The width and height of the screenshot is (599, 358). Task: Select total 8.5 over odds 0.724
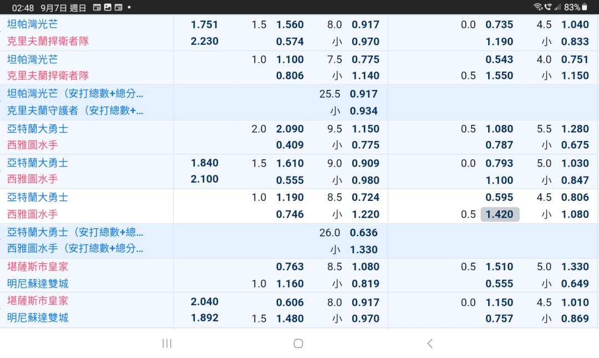tap(366, 198)
